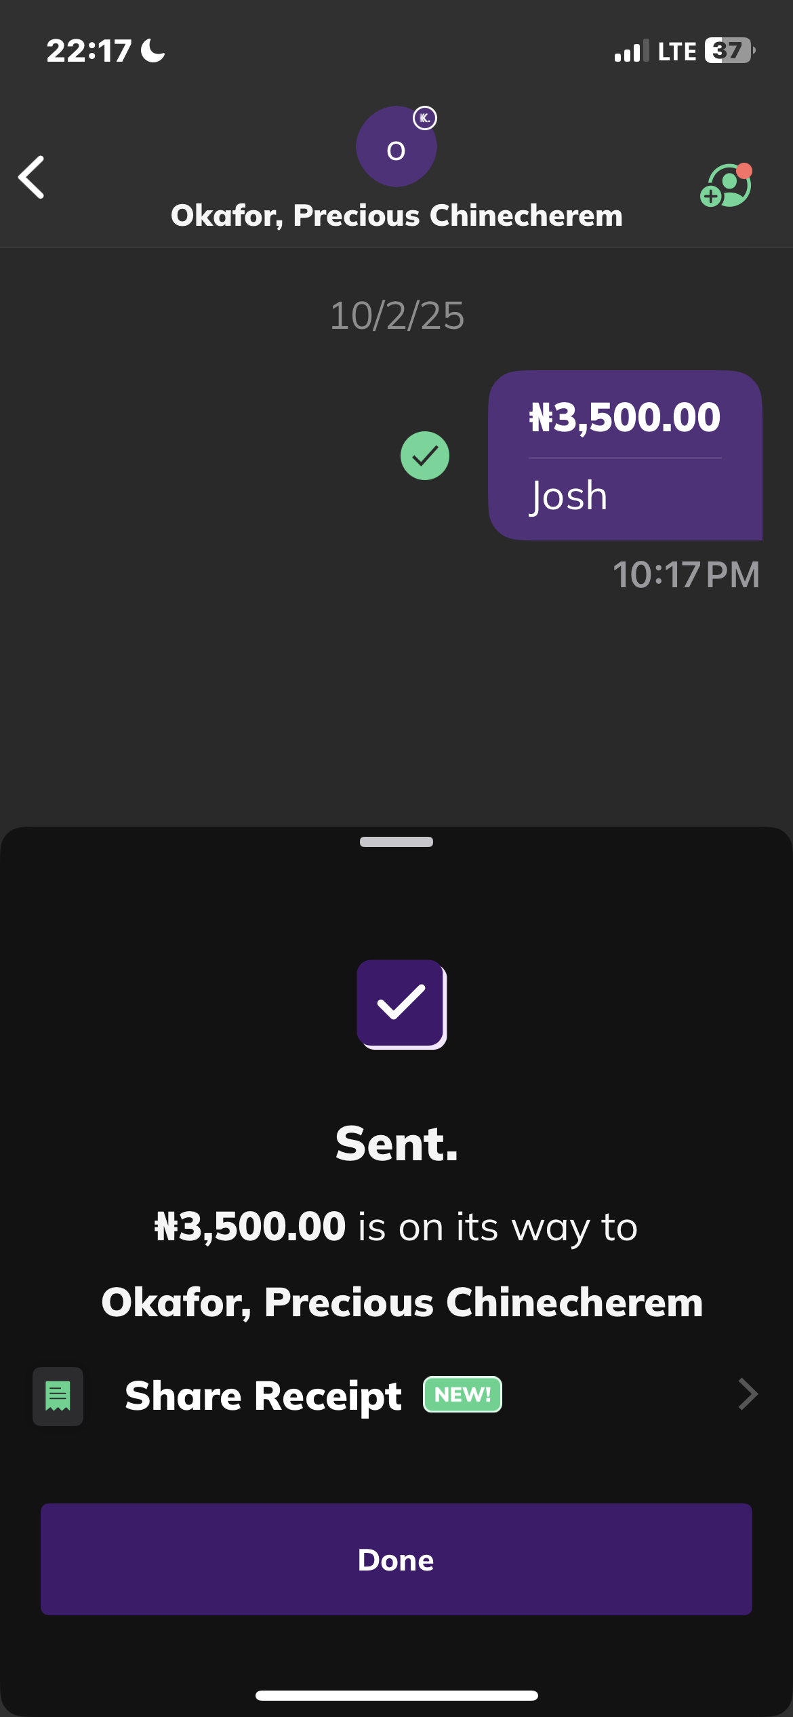Image resolution: width=793 pixels, height=1717 pixels.
Task: Tap the Okafor, Precious Chinecherem header name
Action: [396, 216]
